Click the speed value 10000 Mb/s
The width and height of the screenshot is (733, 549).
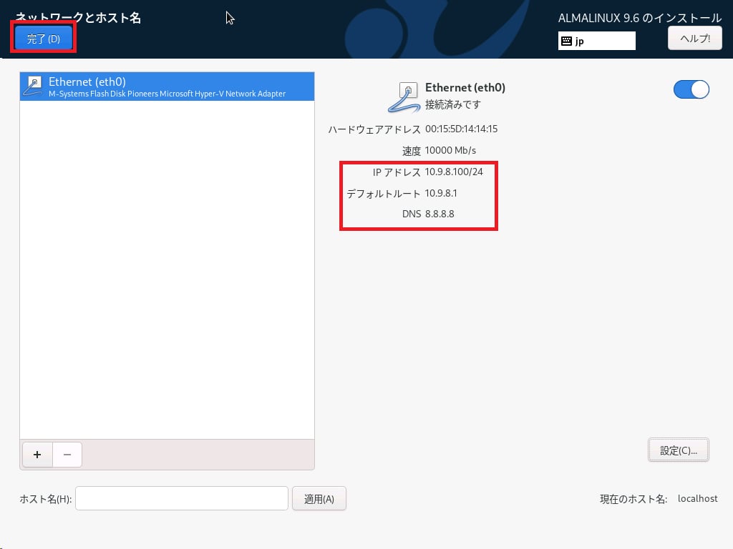click(x=450, y=151)
